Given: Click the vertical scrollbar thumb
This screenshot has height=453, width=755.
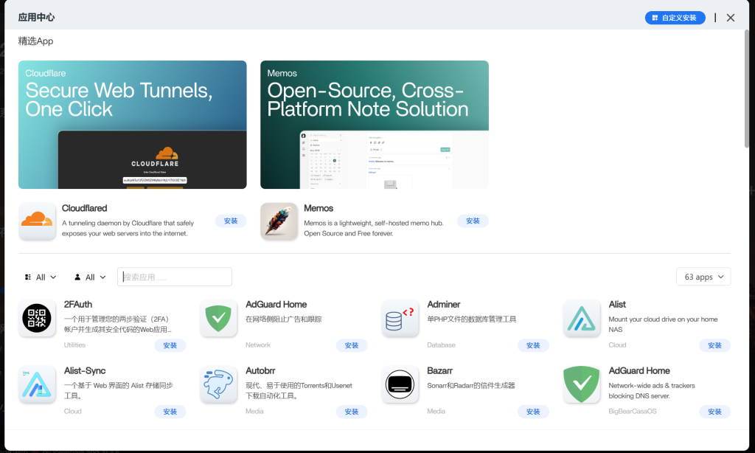Looking at the screenshot, I should pyautogui.click(x=747, y=89).
